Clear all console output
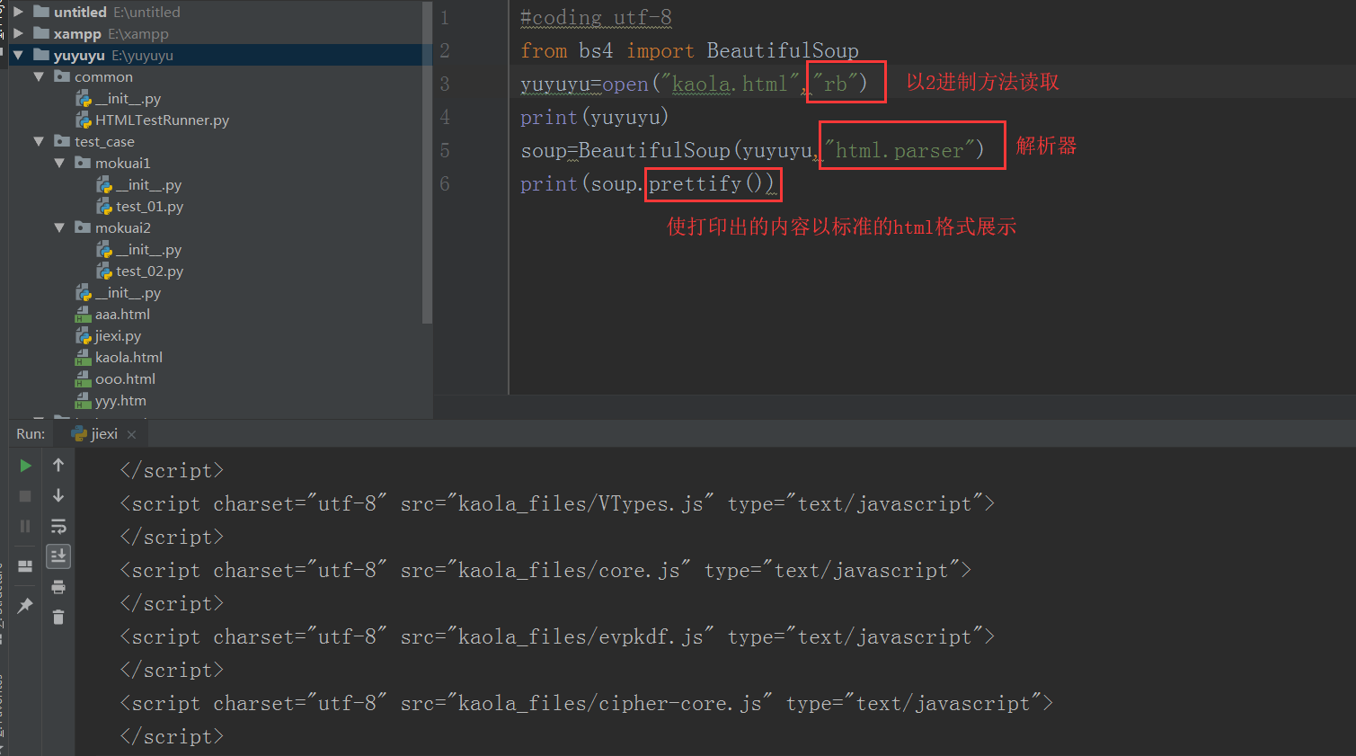The height and width of the screenshot is (756, 1356). click(x=58, y=618)
